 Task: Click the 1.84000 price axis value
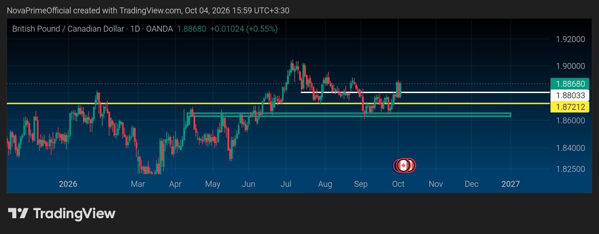[570, 148]
